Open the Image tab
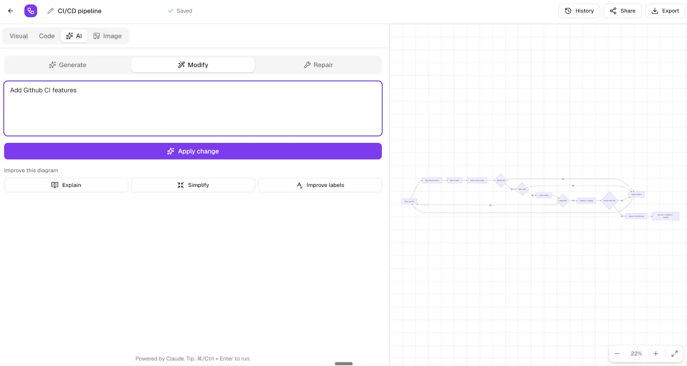This screenshot has height=366, width=687. coord(108,36)
